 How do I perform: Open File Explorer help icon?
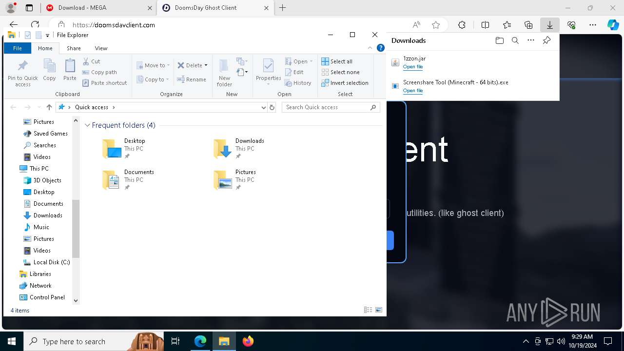point(381,48)
